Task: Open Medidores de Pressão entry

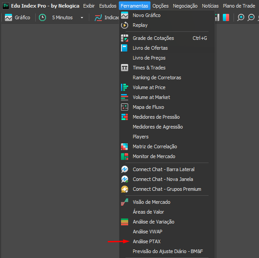Action: tap(167, 117)
